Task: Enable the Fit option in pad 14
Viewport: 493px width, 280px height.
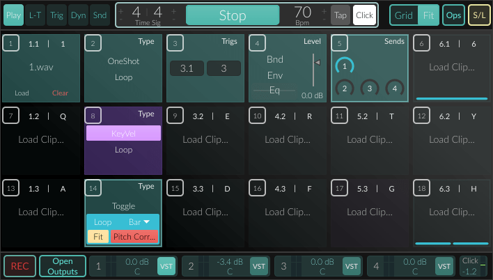Action: click(98, 237)
